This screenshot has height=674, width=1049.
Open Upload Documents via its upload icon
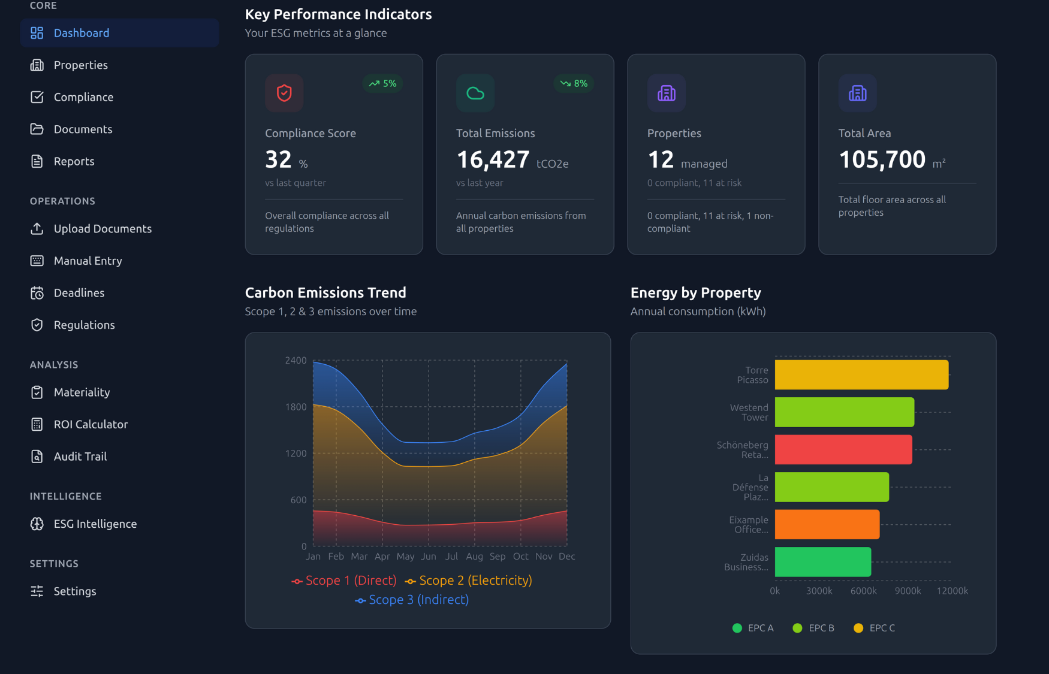[x=37, y=229]
